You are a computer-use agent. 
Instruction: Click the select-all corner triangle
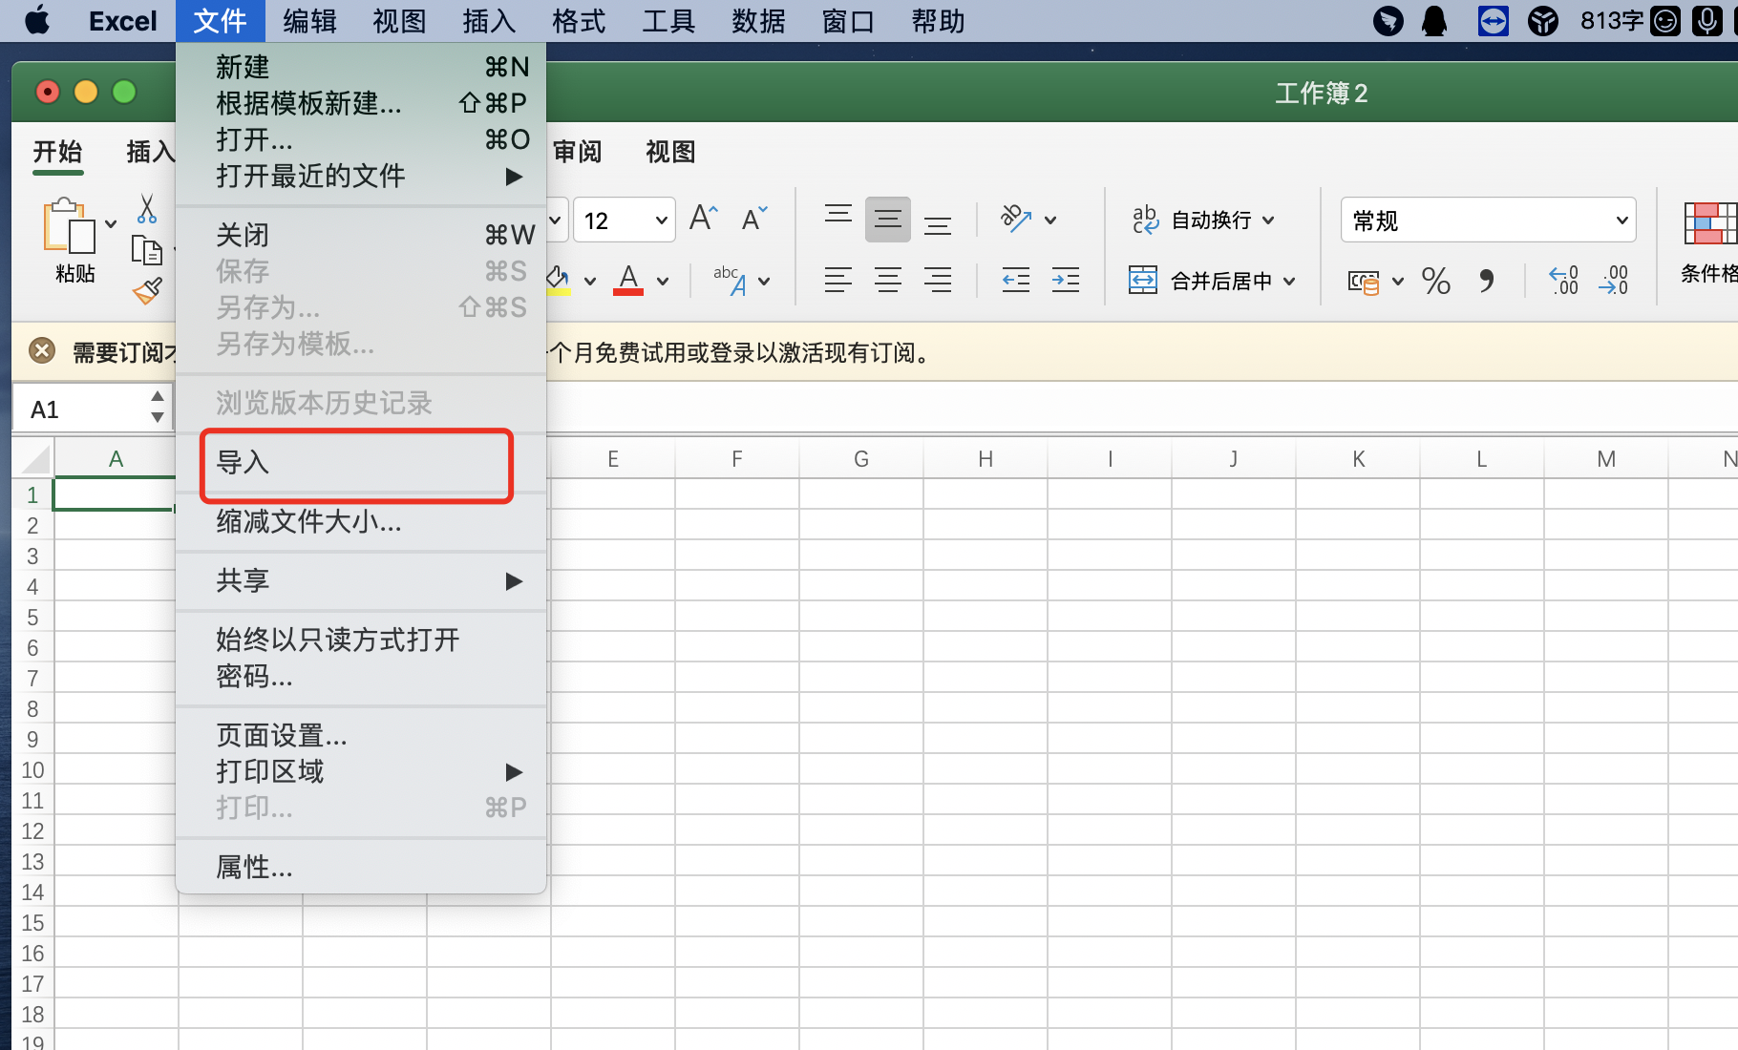pos(35,458)
